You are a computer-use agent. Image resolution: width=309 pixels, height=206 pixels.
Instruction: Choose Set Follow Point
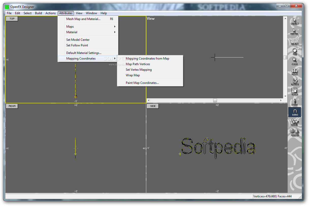[x=88, y=45]
